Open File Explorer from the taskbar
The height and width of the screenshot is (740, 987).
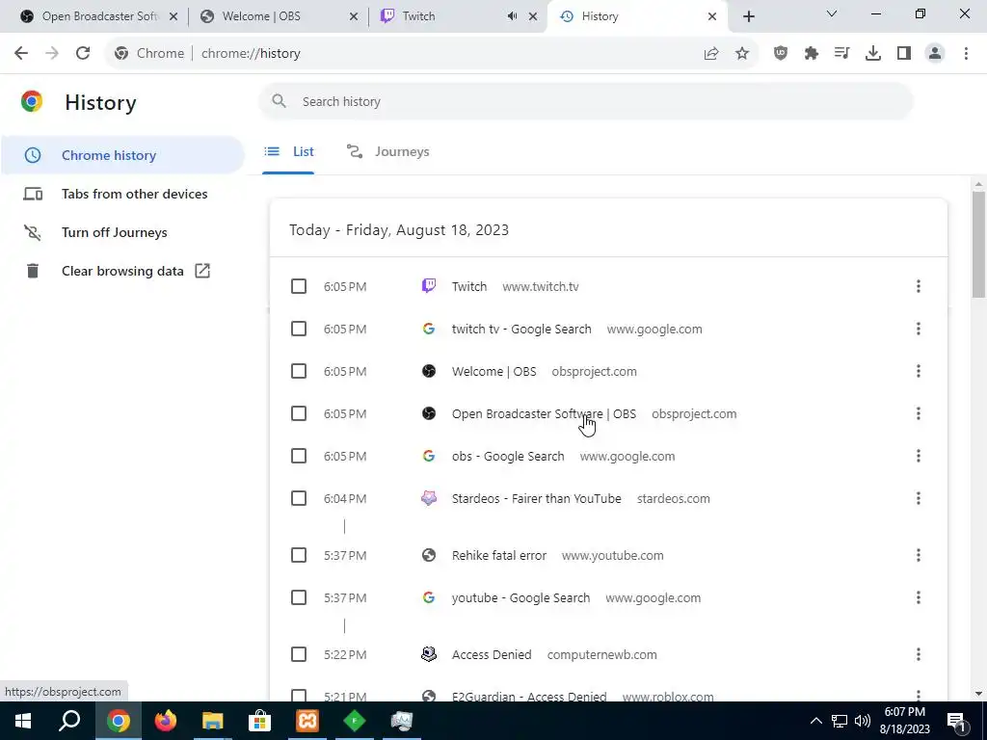[x=213, y=721]
